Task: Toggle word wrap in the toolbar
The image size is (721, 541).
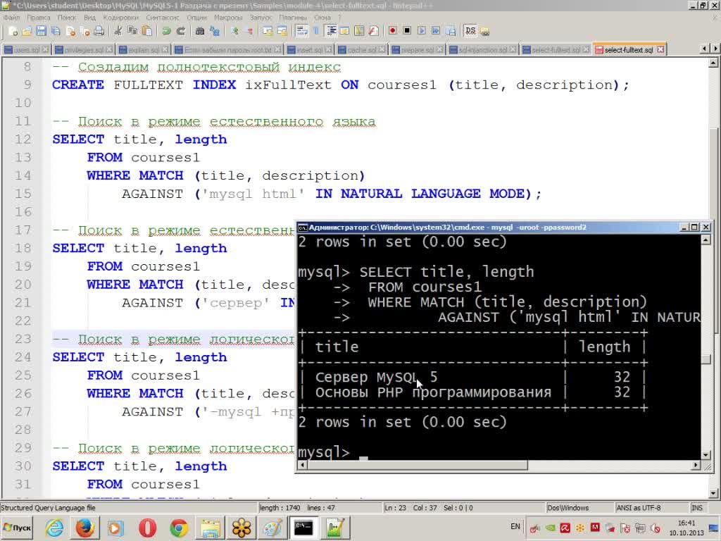Action: [301, 31]
